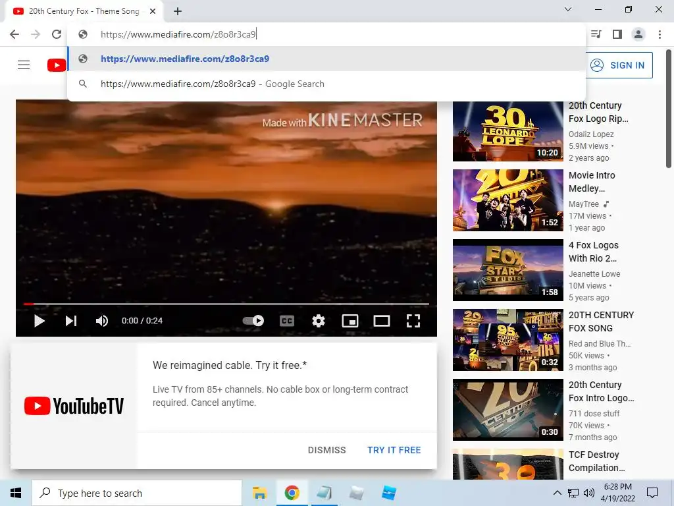Click the channel name 'MayTree'
674x506 pixels.
pos(584,204)
